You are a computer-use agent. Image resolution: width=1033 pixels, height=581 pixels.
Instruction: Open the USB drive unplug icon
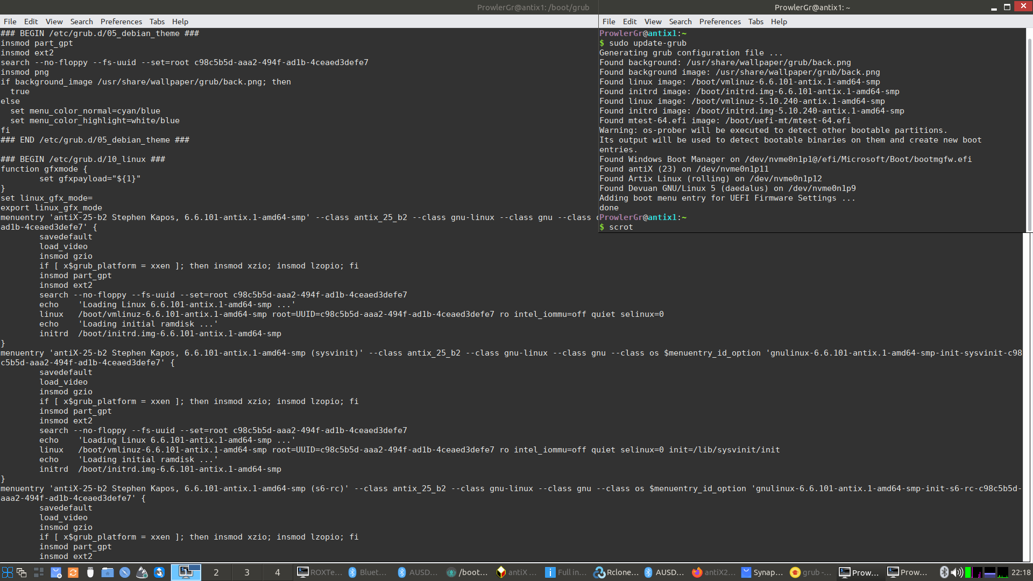pos(90,572)
